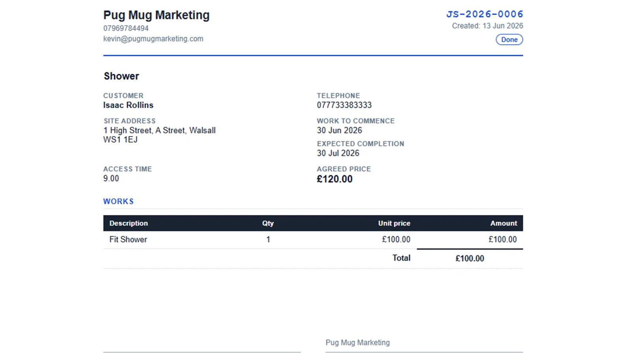Click the Done status badge
The image size is (632, 355).
(509, 39)
